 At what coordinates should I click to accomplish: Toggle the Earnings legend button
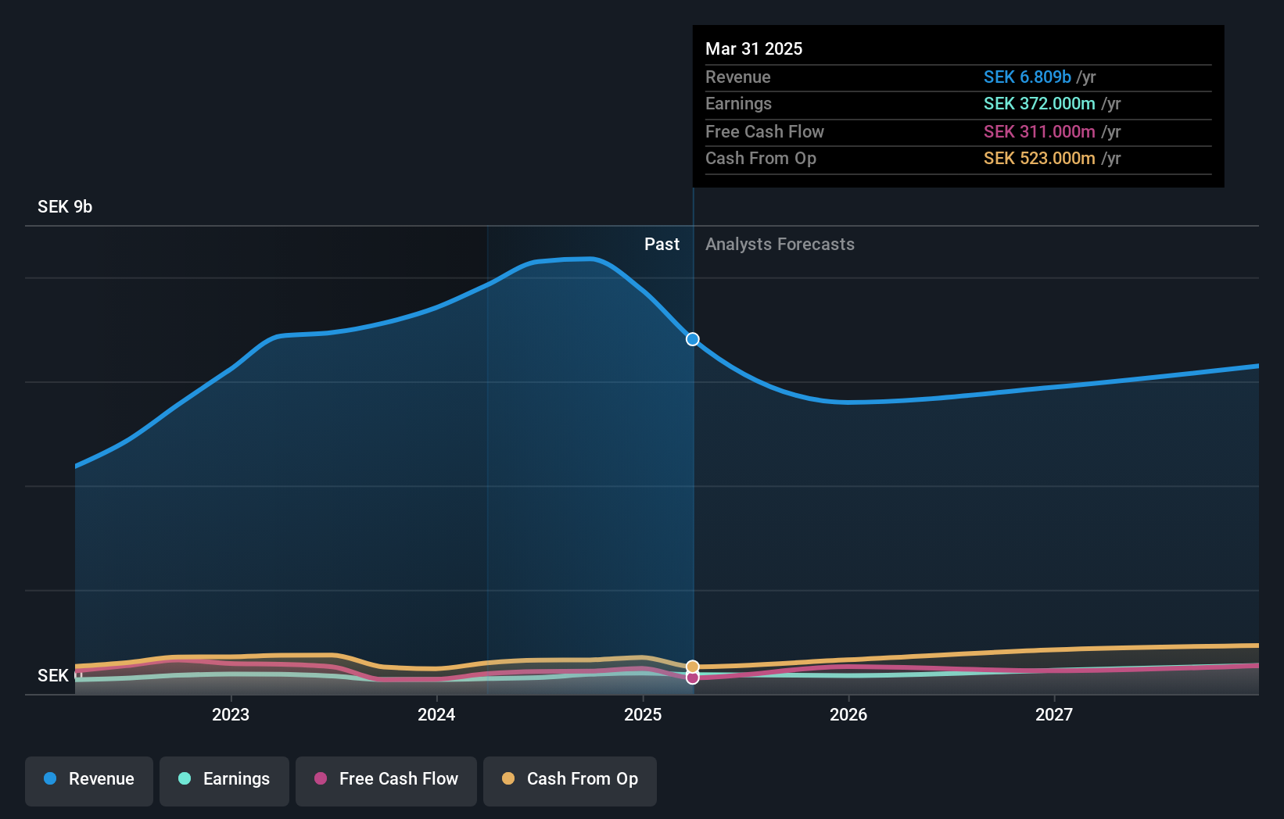224,781
